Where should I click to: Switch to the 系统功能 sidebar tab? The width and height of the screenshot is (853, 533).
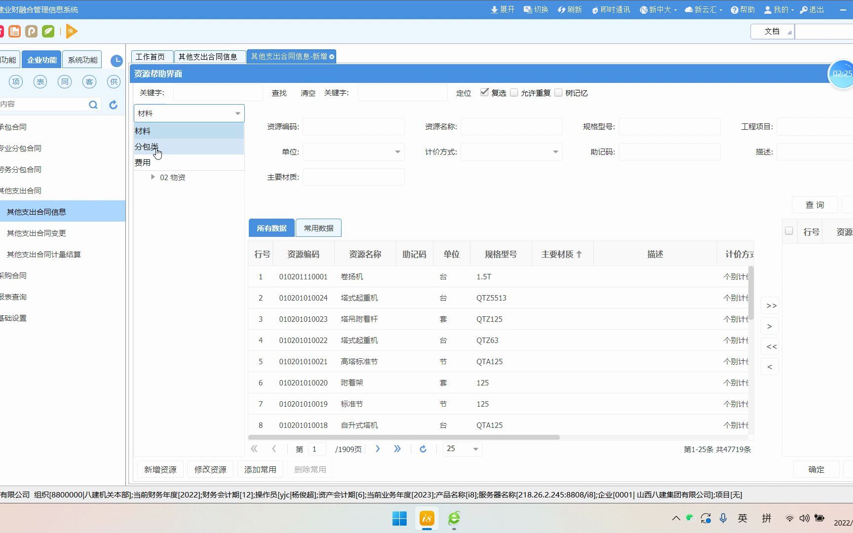click(x=82, y=60)
